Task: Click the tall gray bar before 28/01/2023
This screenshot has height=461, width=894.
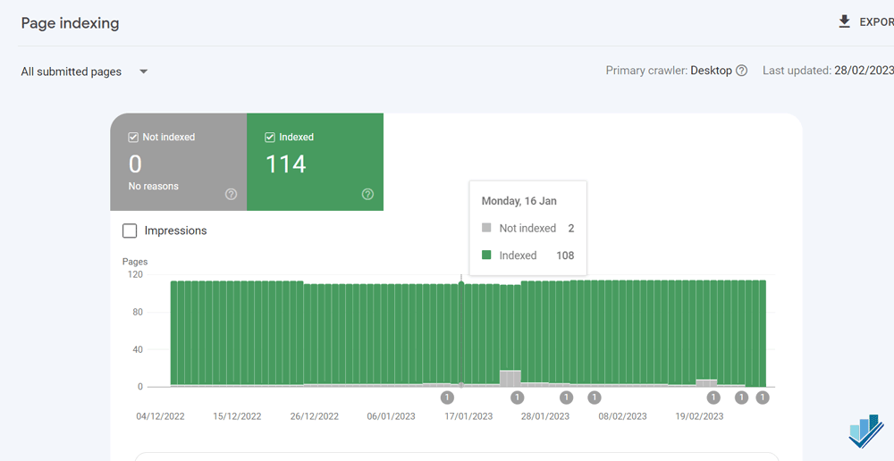Action: (510, 379)
